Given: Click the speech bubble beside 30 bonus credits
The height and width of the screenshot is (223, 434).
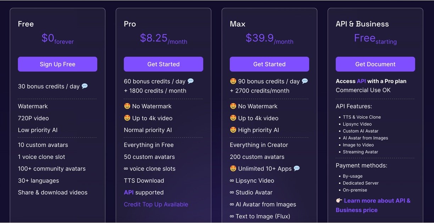Looking at the screenshot, I should click(85, 86).
